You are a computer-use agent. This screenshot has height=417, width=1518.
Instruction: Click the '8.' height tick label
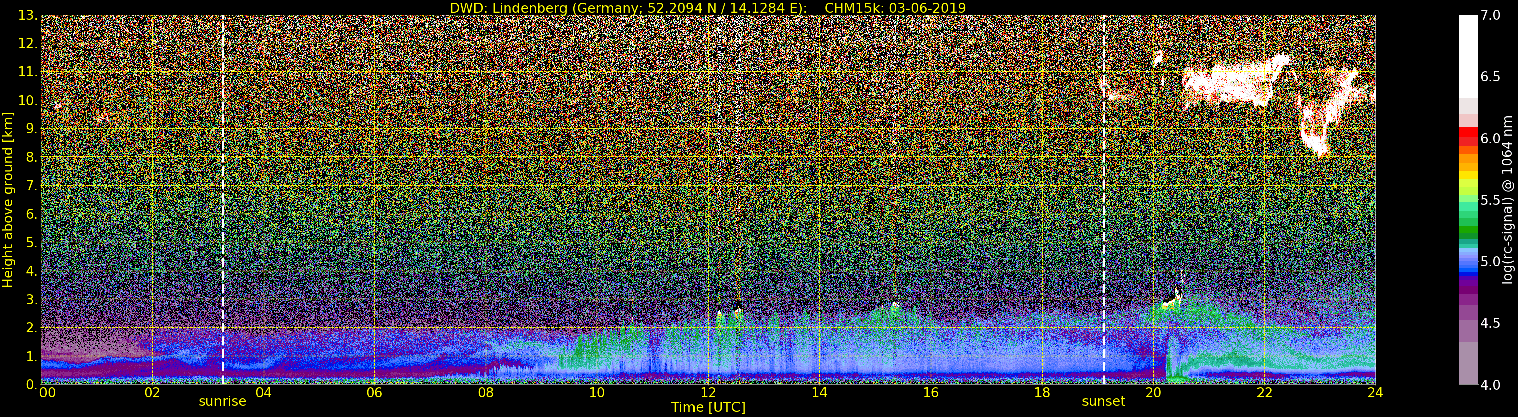(x=31, y=157)
